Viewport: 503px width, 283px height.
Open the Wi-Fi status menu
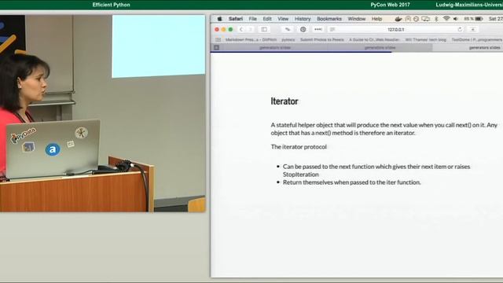[446, 19]
